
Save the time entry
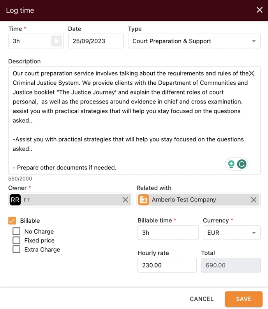[x=243, y=299]
